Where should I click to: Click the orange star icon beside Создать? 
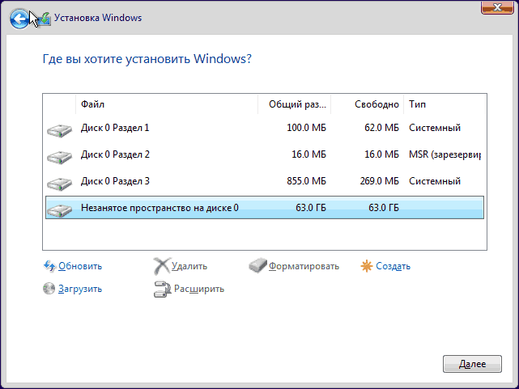pos(367,266)
